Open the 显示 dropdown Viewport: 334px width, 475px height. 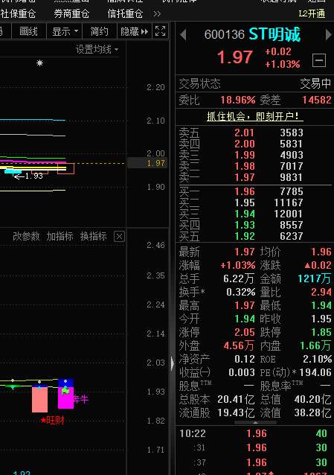coord(65,31)
